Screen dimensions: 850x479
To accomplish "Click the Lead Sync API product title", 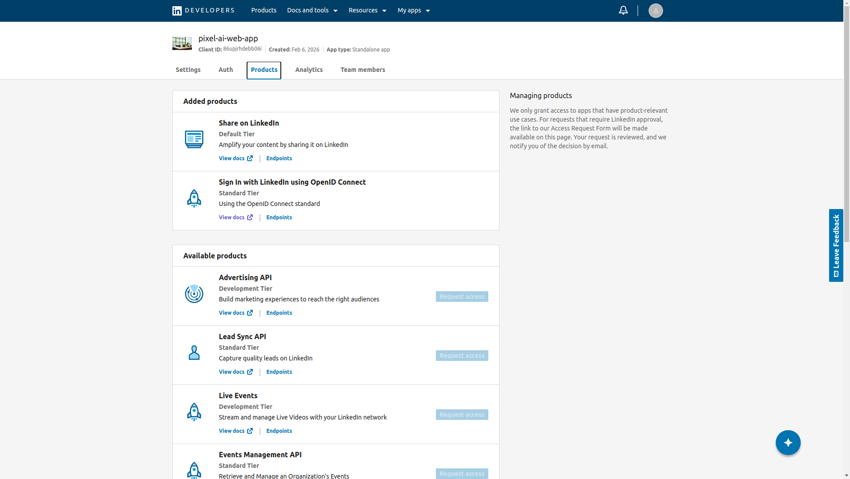I will [x=242, y=336].
